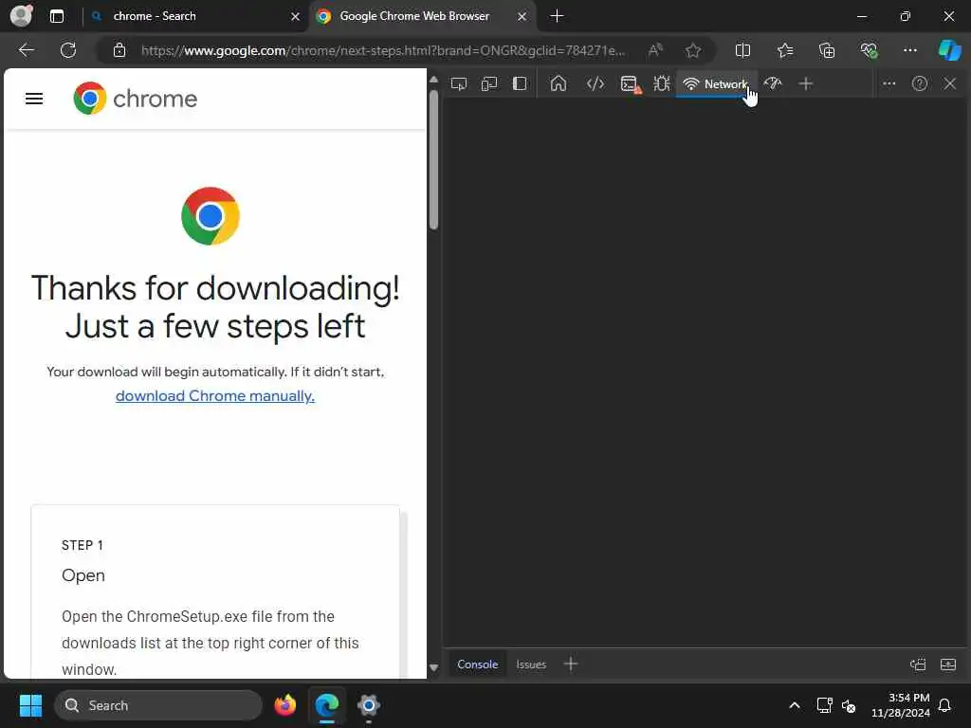Open the Inspect element picker tool

pos(459,83)
